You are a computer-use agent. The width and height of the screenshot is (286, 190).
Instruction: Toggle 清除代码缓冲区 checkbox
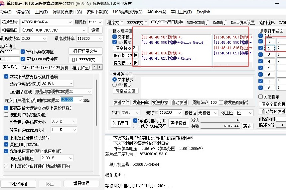23,52
